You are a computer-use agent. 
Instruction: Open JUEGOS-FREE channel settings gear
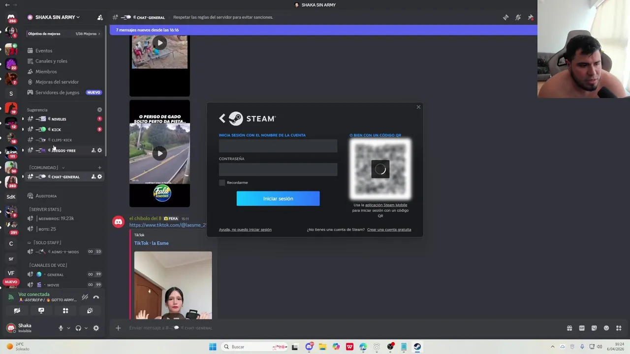click(99, 150)
